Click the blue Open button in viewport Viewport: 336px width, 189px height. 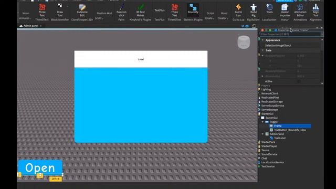[40, 167]
